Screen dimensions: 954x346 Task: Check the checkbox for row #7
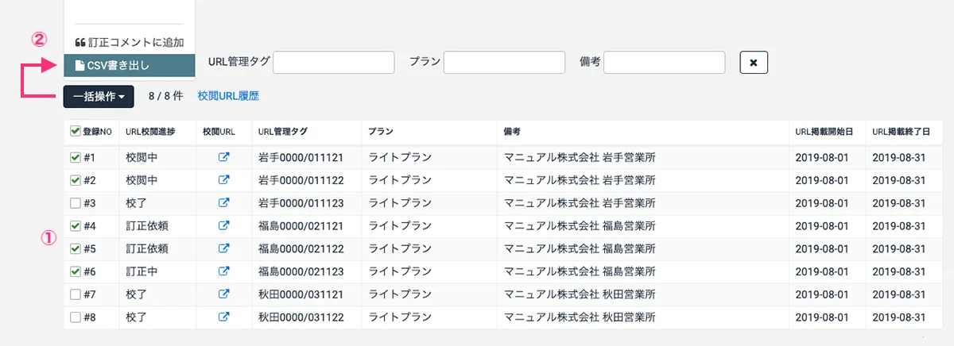pos(76,294)
